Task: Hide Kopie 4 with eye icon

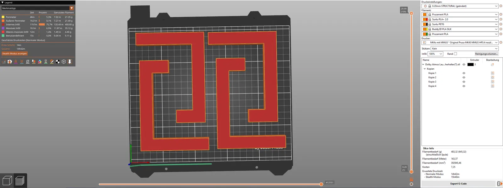Action: point(464,86)
